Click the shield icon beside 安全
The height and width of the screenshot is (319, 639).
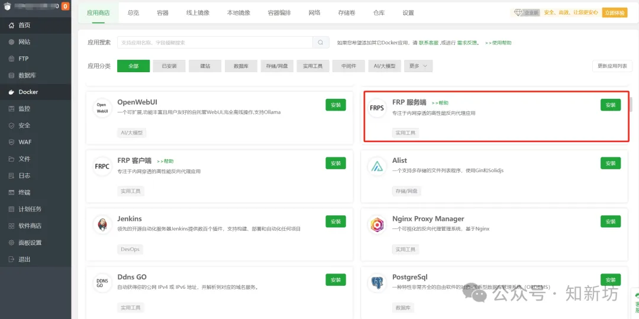11,125
